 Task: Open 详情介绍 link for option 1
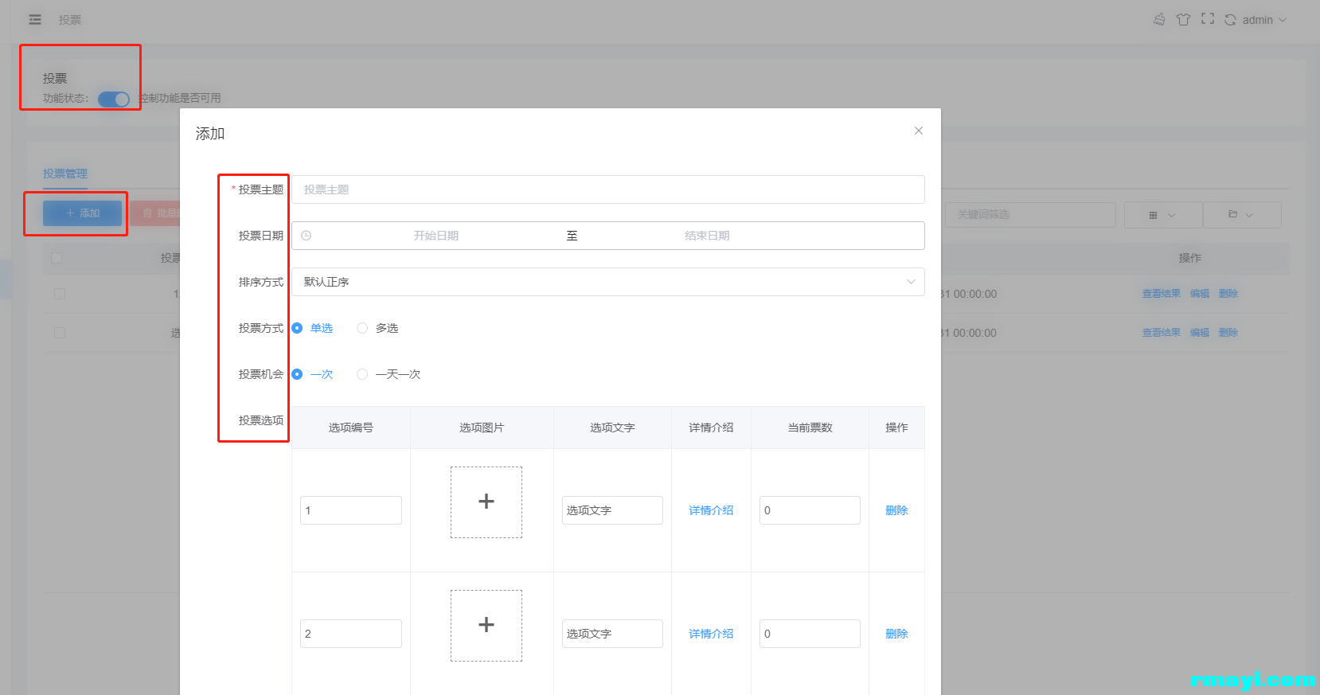click(711, 510)
